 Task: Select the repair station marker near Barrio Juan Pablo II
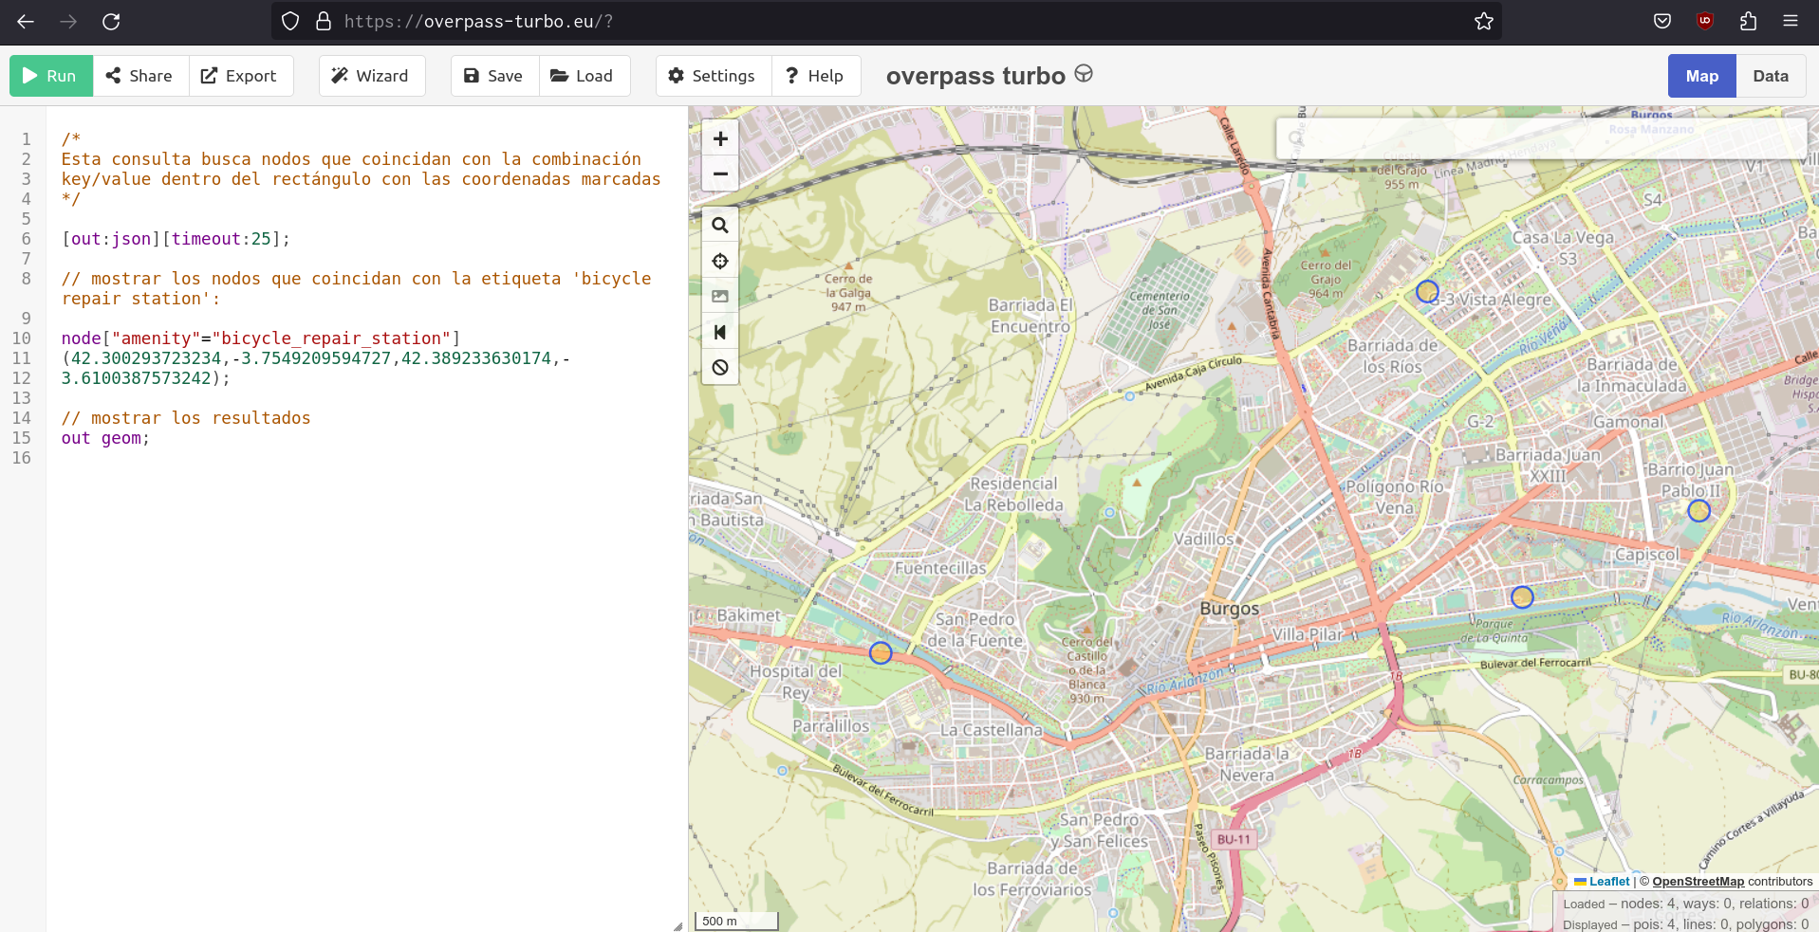coord(1698,511)
